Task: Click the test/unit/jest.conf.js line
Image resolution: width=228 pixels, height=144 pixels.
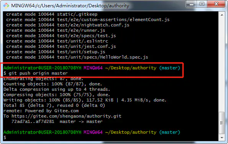Action: [x=61, y=46]
